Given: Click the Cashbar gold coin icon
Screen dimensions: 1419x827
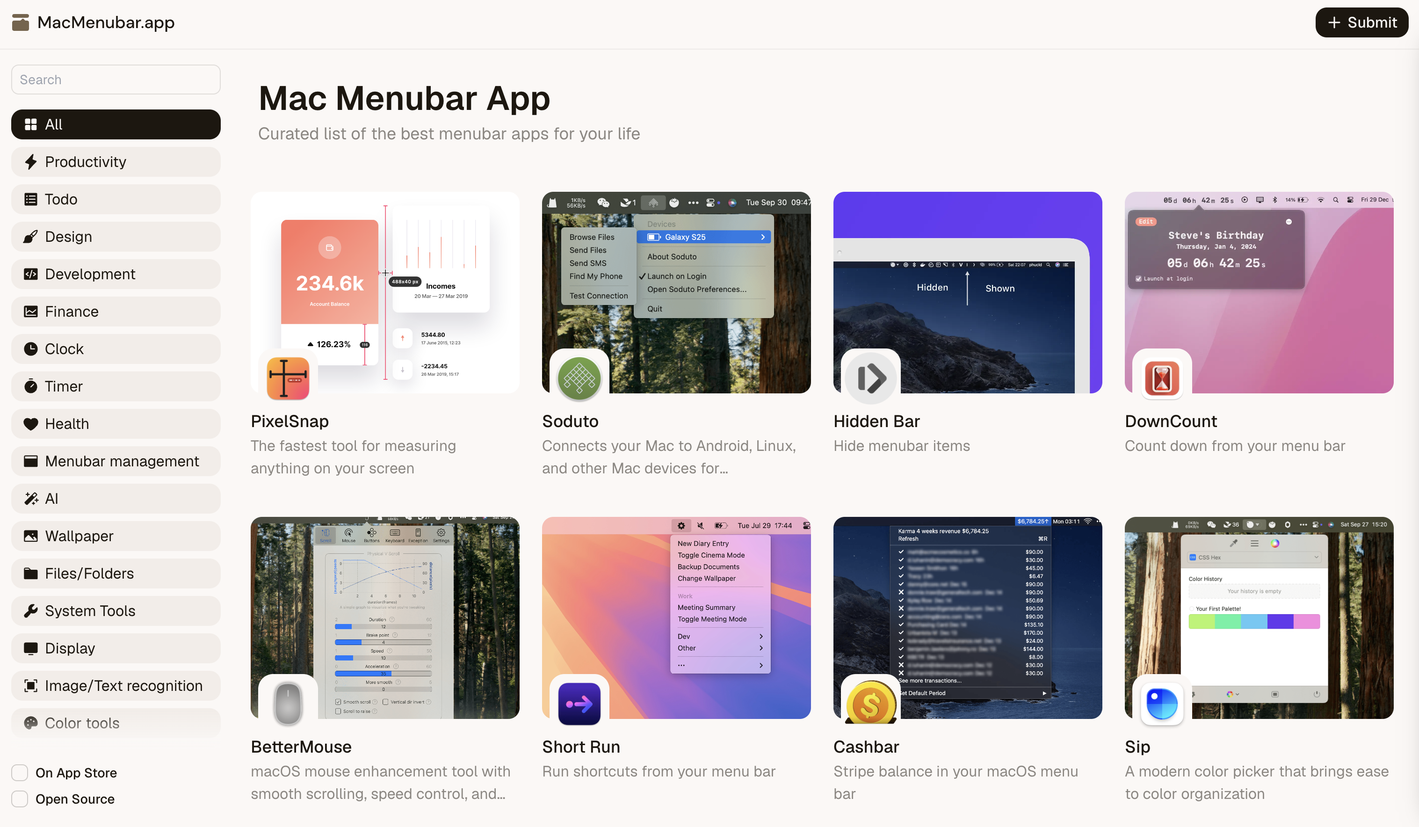Looking at the screenshot, I should pos(870,703).
